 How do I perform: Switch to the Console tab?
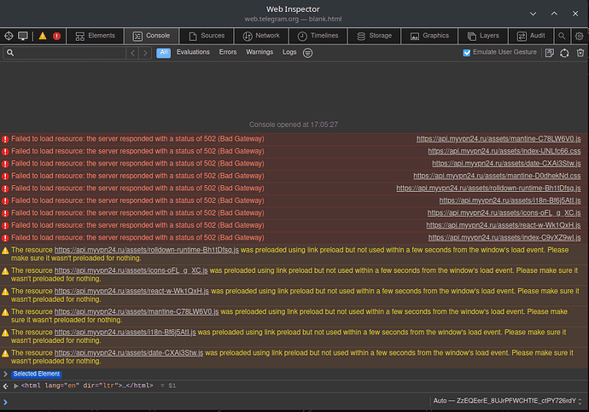(151, 36)
